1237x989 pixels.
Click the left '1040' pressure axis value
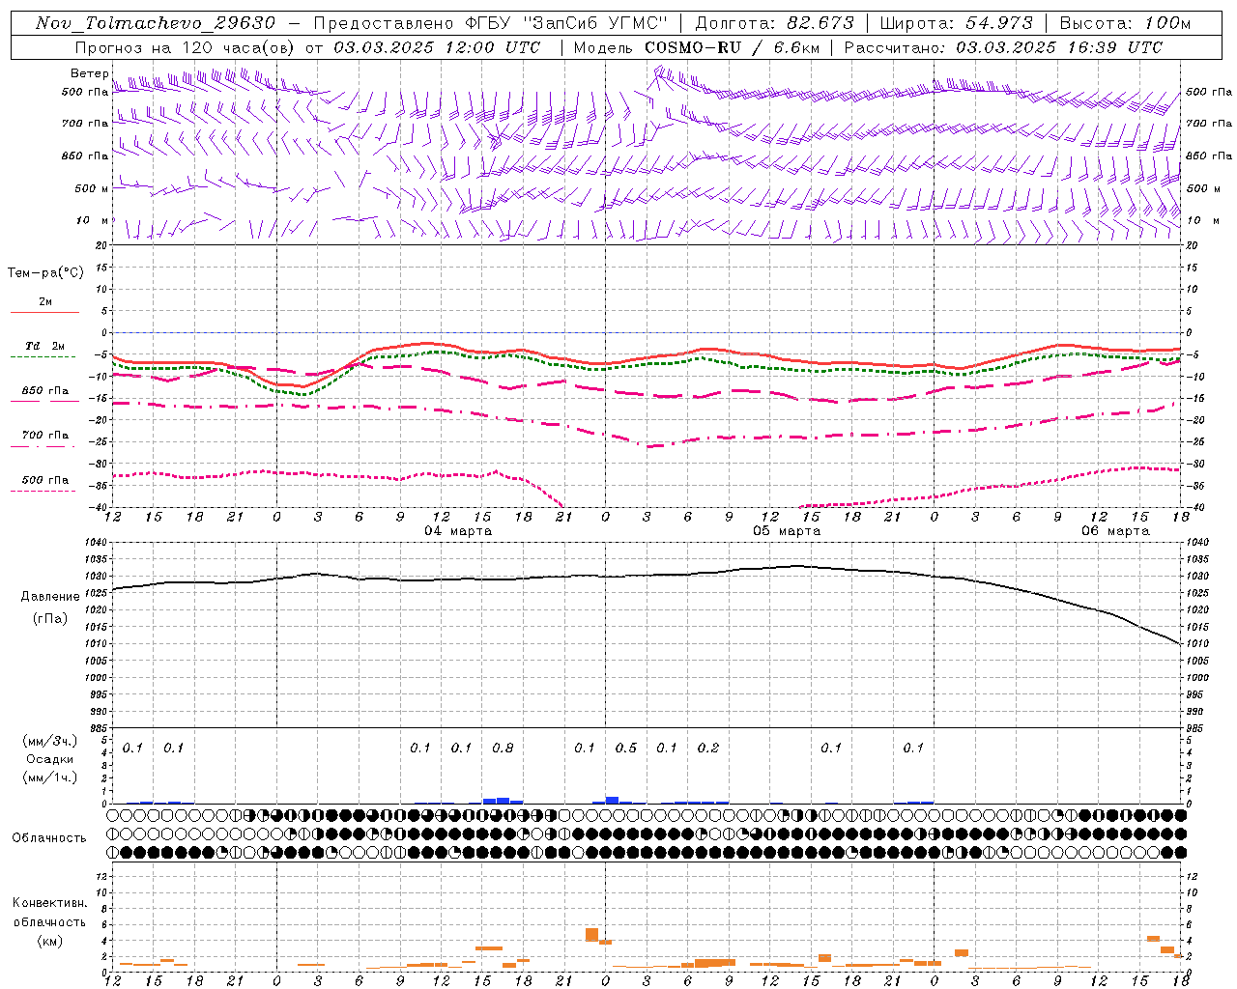(x=98, y=543)
